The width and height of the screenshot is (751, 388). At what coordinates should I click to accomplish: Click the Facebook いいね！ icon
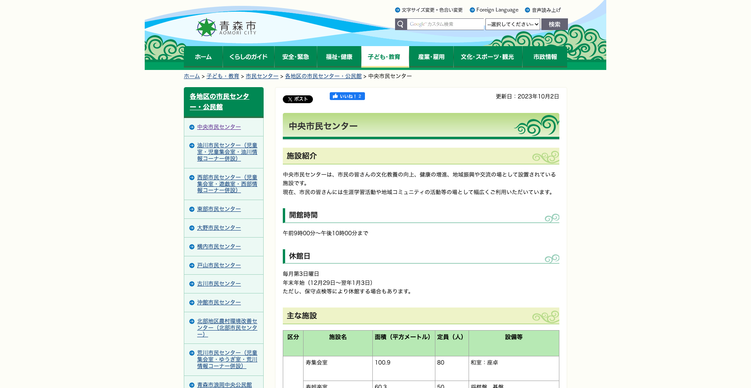(x=336, y=96)
